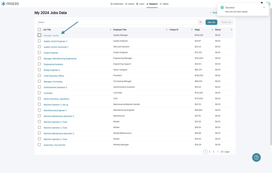Click the previous-page left chevron in the pagination

(201, 152)
